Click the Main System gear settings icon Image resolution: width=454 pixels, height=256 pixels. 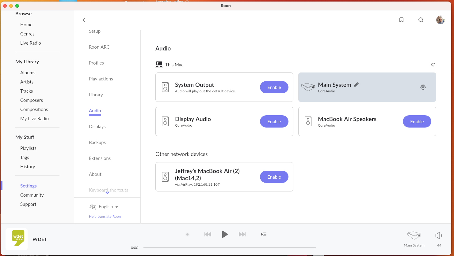pyautogui.click(x=423, y=87)
